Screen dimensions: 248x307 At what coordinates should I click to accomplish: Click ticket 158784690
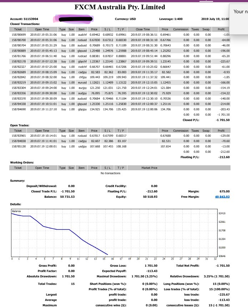(x=19, y=109)
